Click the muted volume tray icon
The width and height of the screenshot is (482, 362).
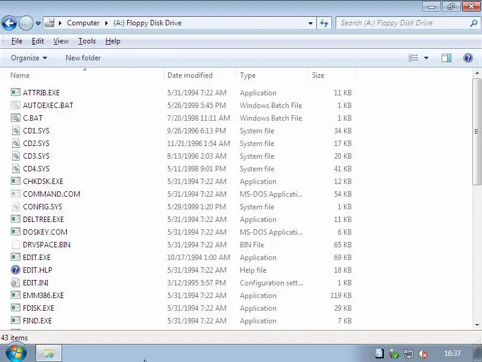(423, 354)
